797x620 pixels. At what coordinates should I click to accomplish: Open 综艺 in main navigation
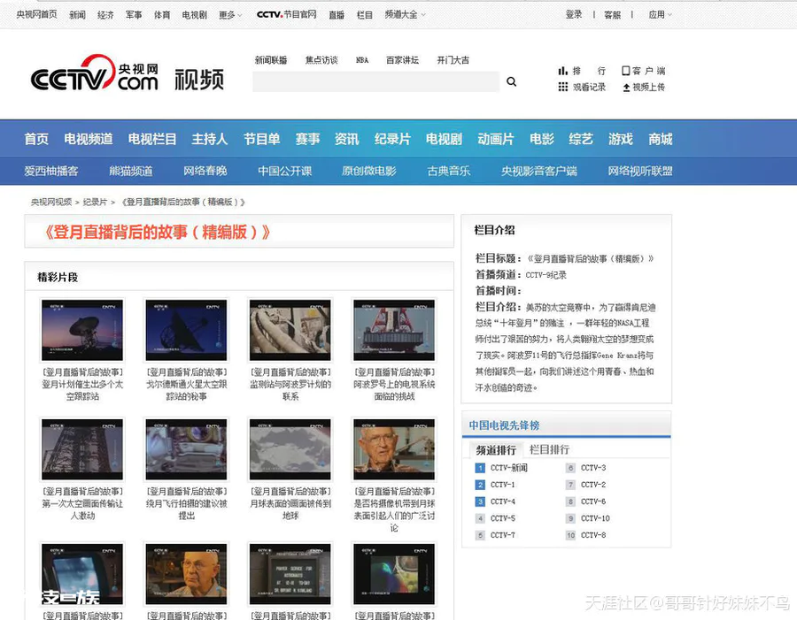tap(581, 139)
